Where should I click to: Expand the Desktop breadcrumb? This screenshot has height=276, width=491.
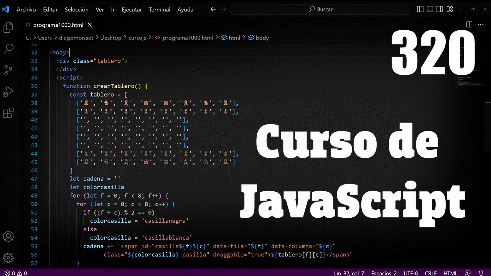[111, 38]
